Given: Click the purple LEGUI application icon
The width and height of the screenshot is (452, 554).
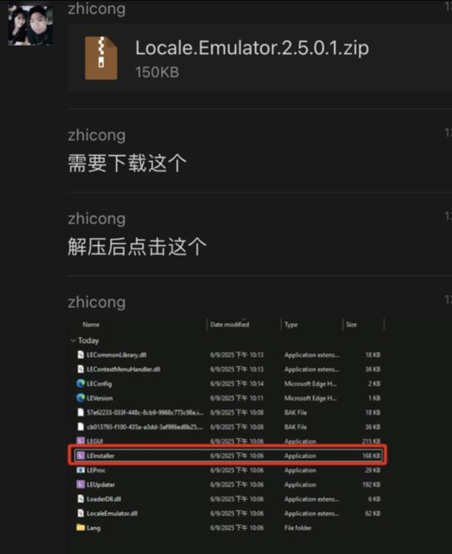Looking at the screenshot, I should click(80, 441).
